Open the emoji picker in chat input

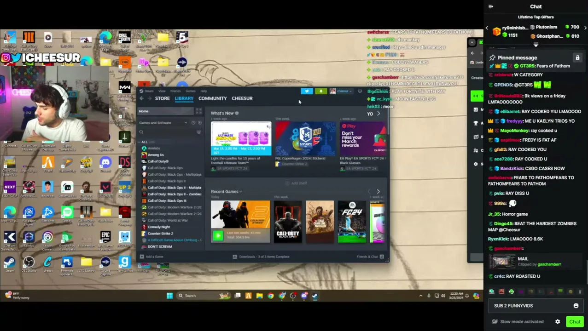[576, 306]
